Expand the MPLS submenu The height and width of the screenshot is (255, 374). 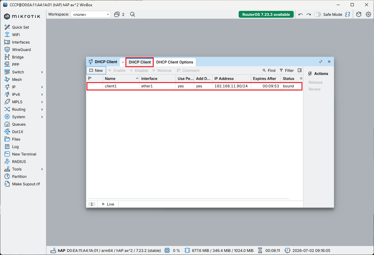[x=42, y=102]
